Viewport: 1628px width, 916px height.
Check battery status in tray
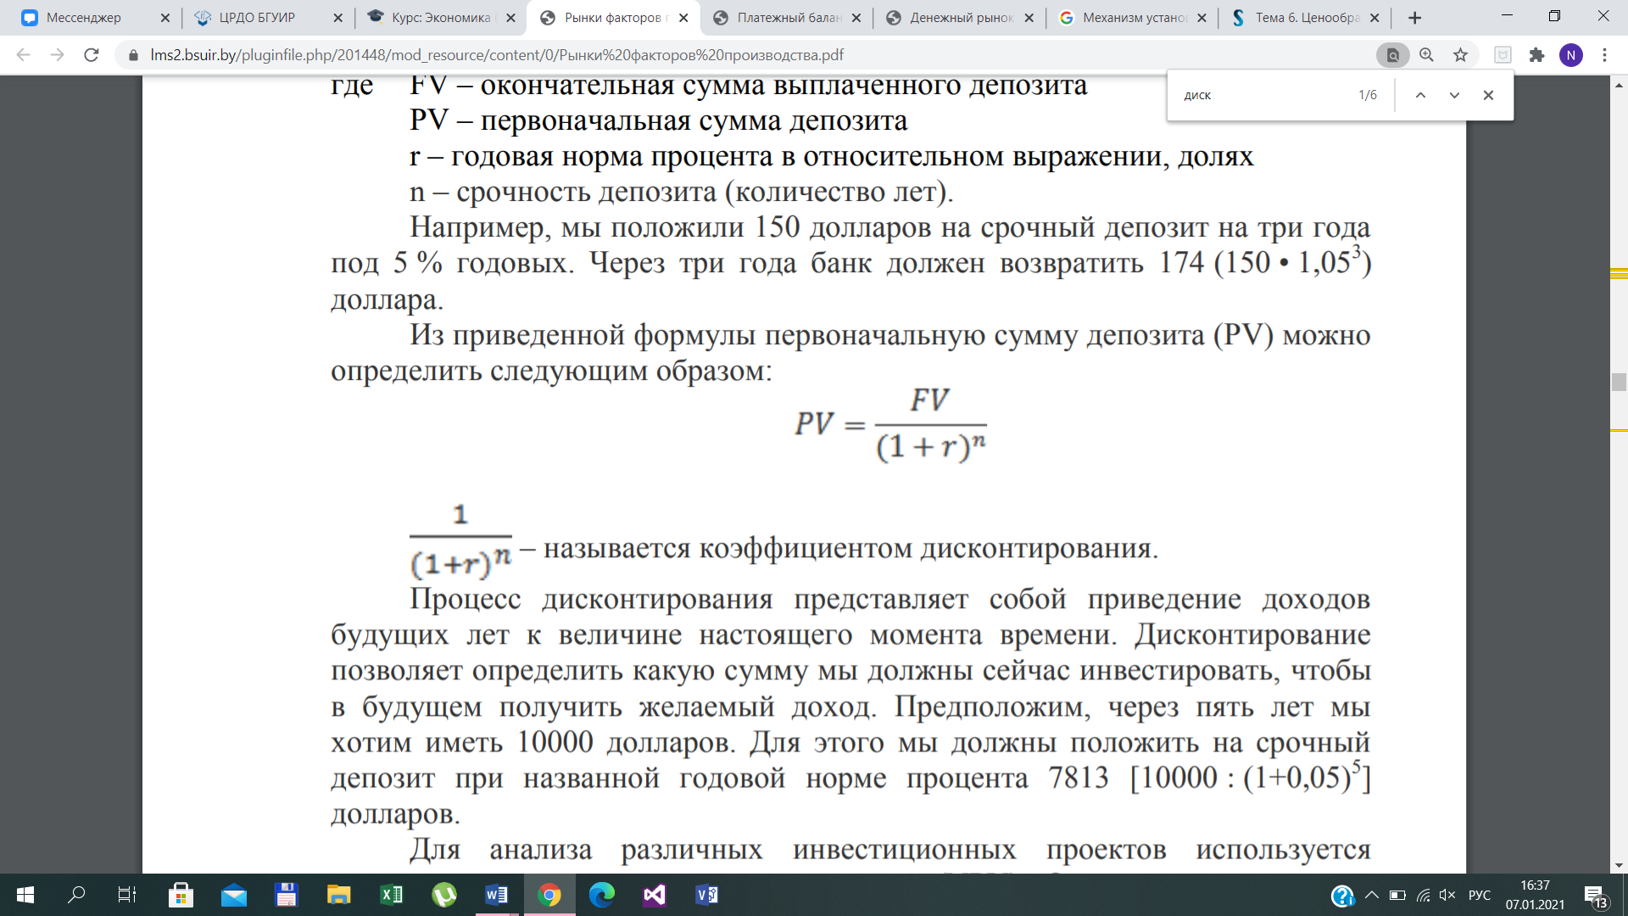click(x=1397, y=895)
